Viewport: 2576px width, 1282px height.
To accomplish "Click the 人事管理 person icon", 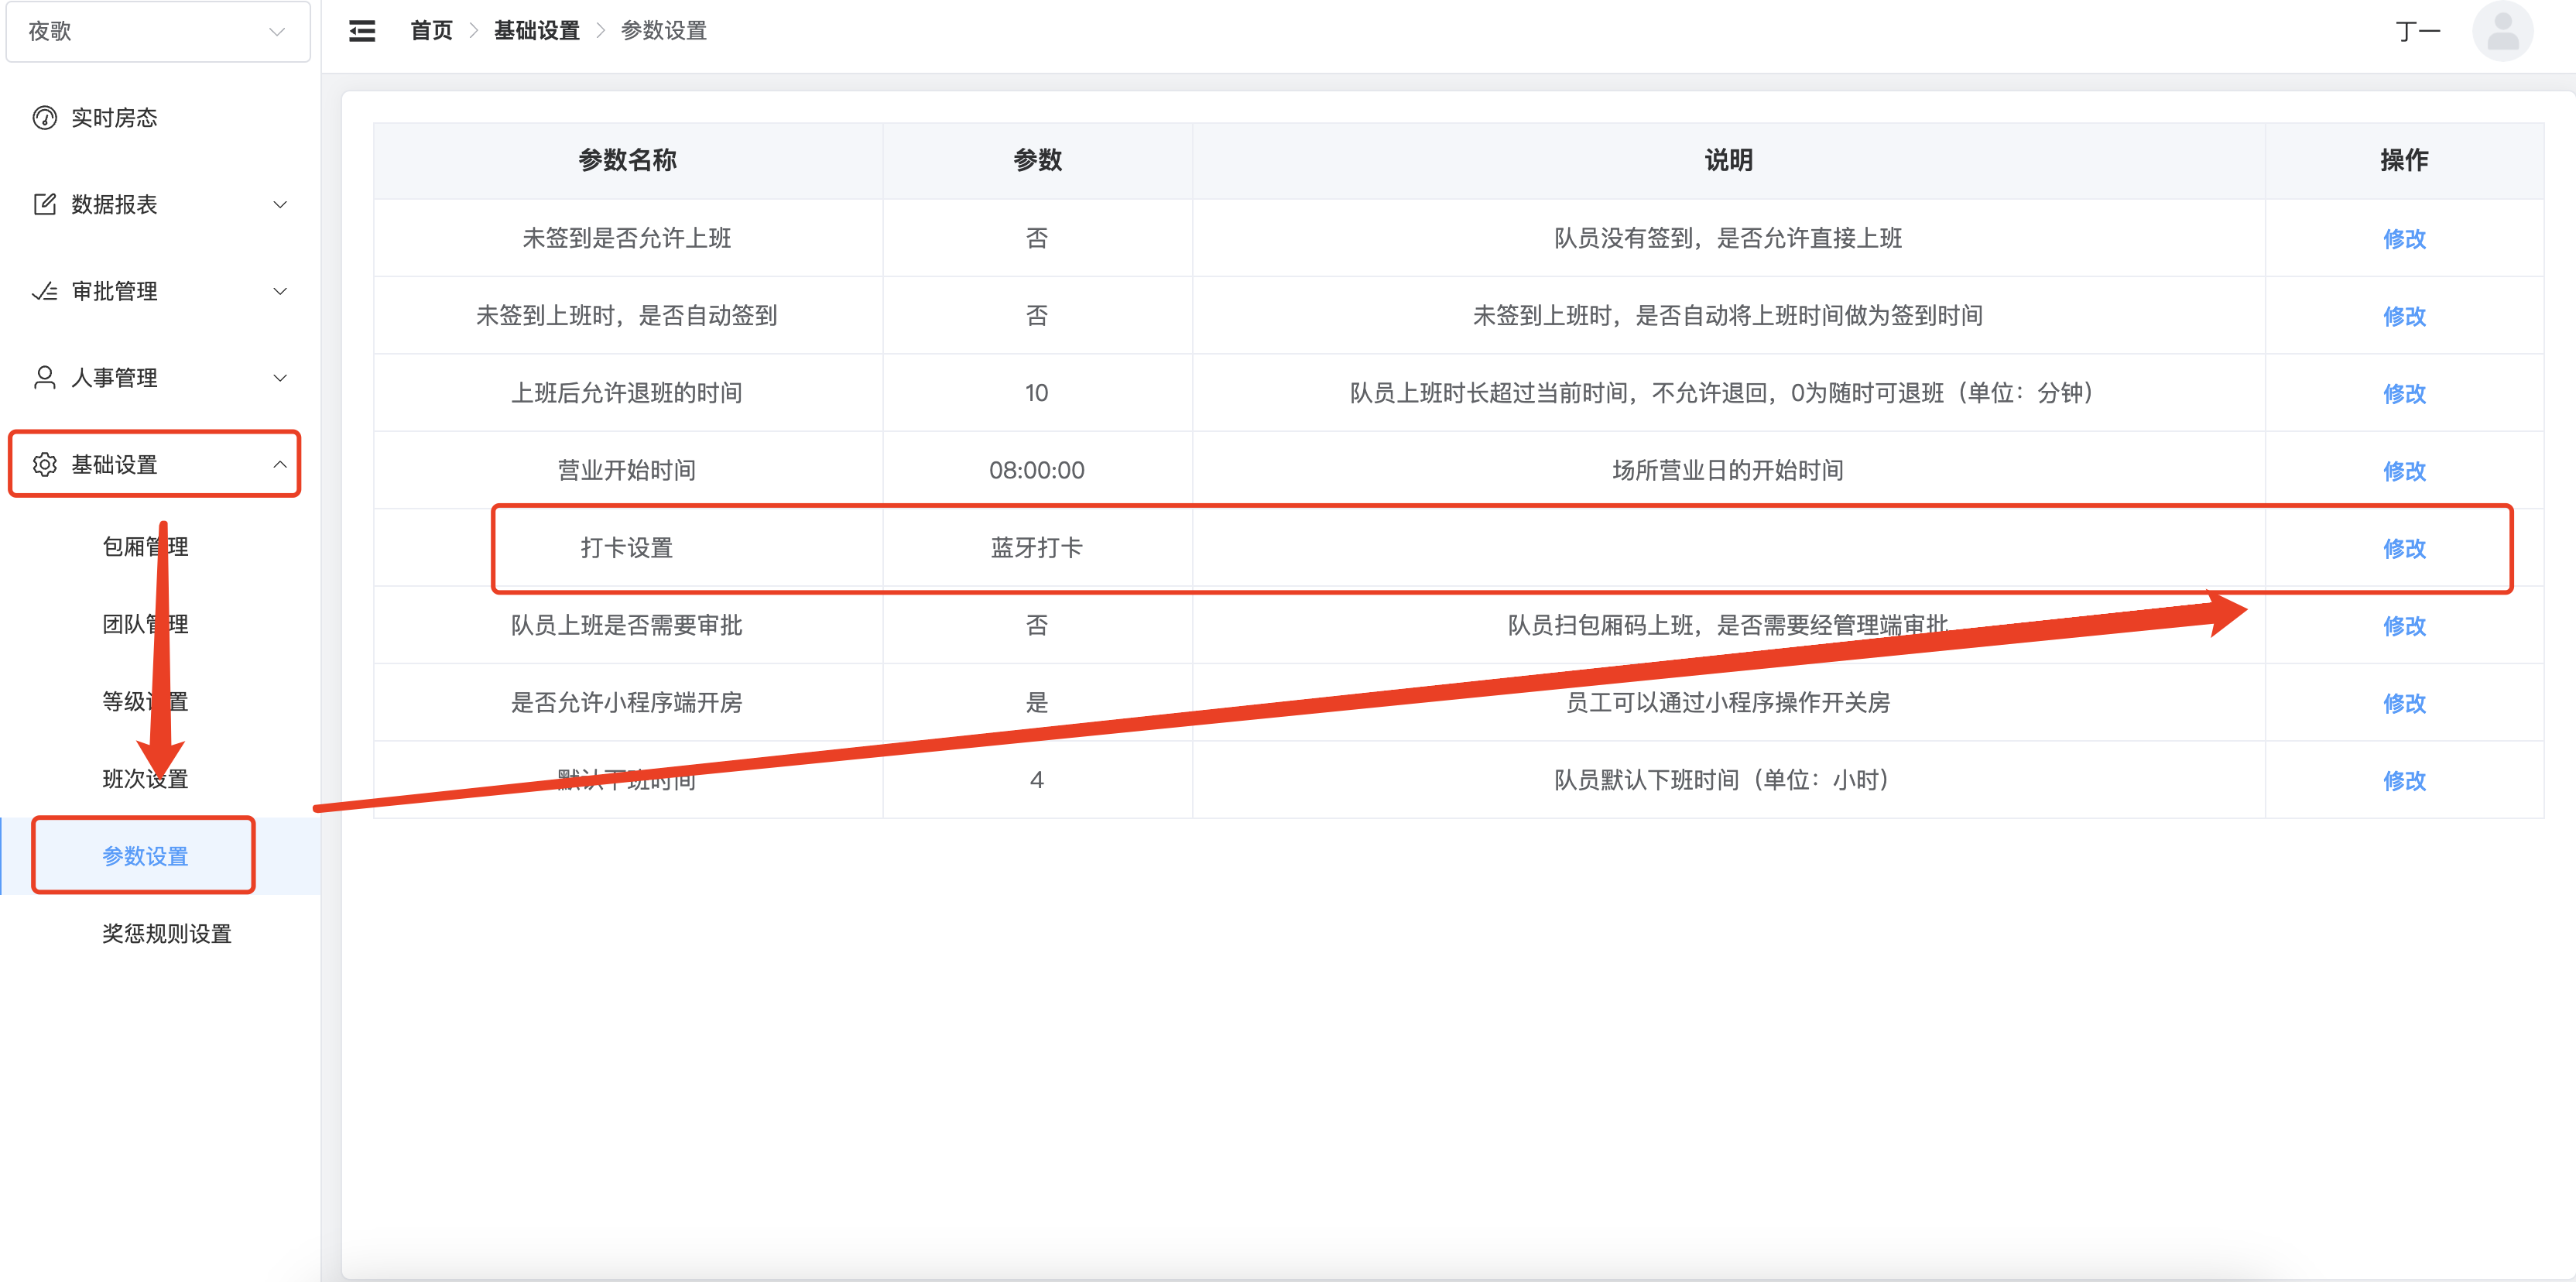I will pyautogui.click(x=45, y=378).
